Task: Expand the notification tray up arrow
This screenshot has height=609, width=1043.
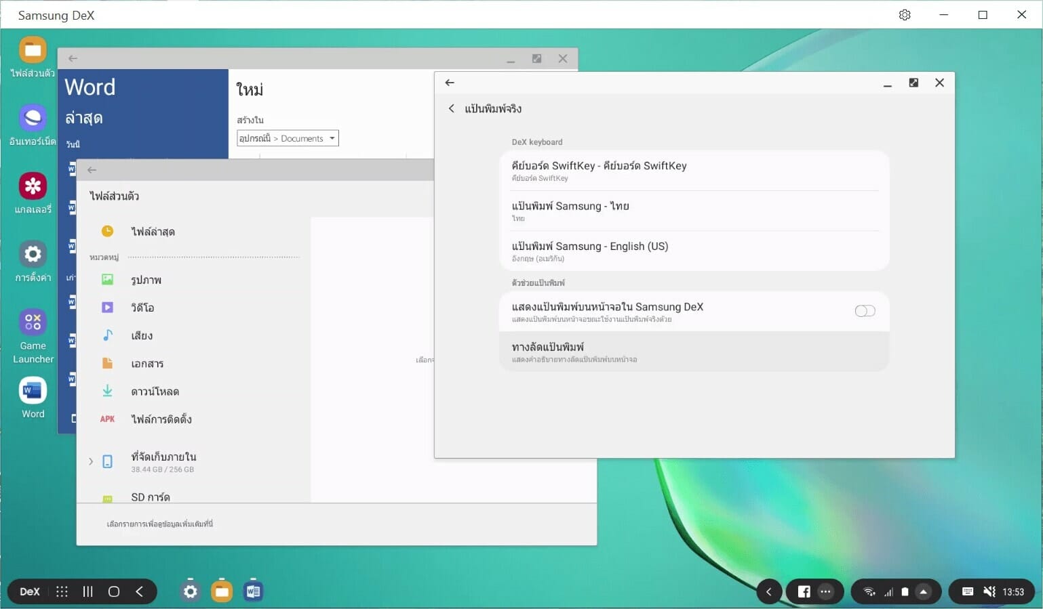Action: [923, 591]
